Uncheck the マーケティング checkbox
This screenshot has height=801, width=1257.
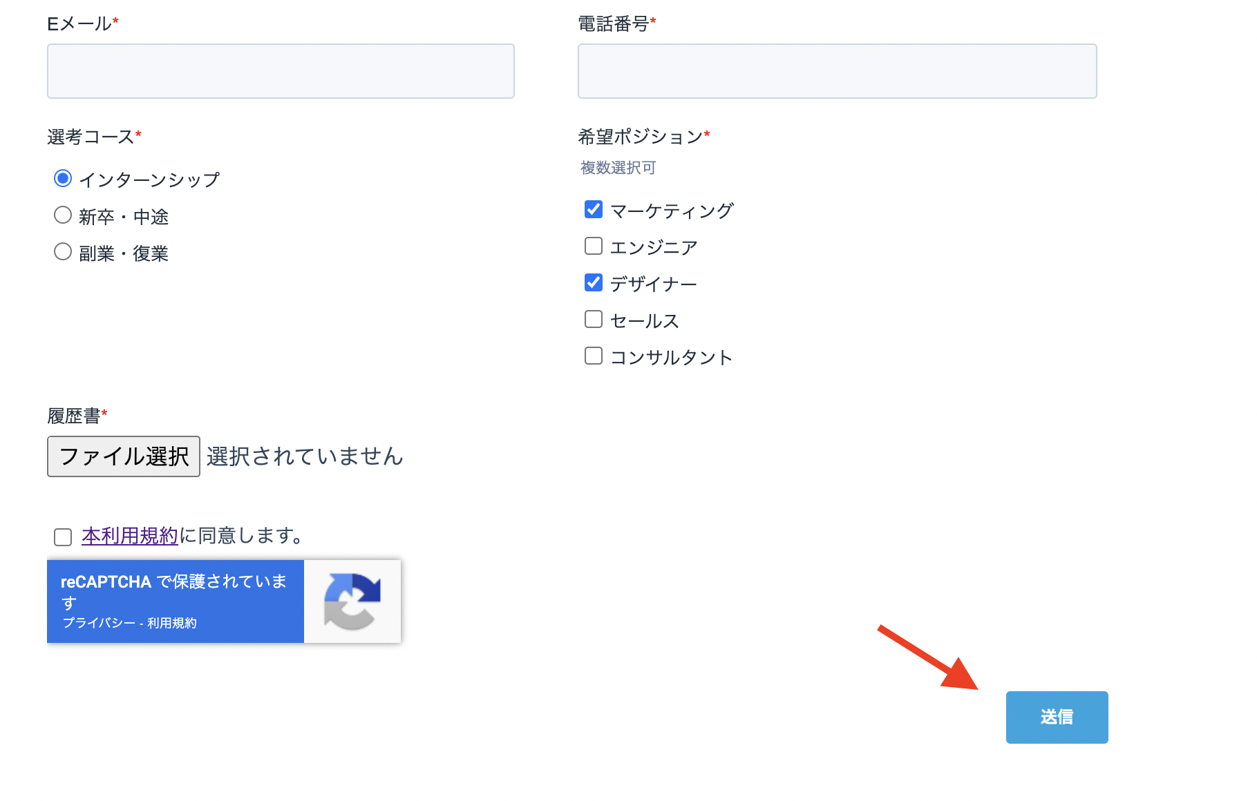tap(594, 209)
